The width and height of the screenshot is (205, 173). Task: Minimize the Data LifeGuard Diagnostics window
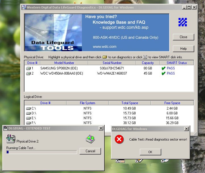[184, 7]
